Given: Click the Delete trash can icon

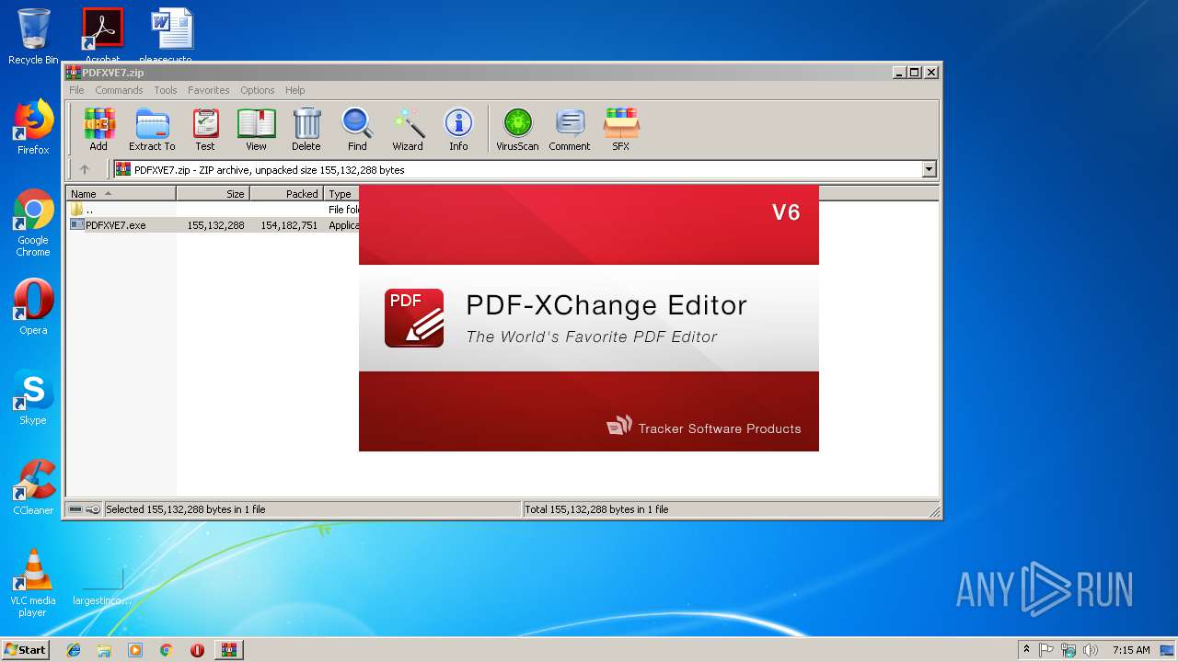Looking at the screenshot, I should 306,129.
